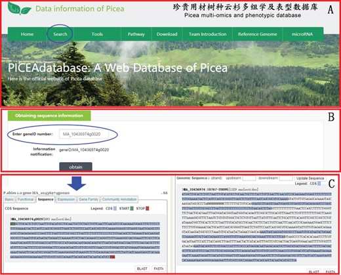Open the microRNA menu item

pos(302,34)
